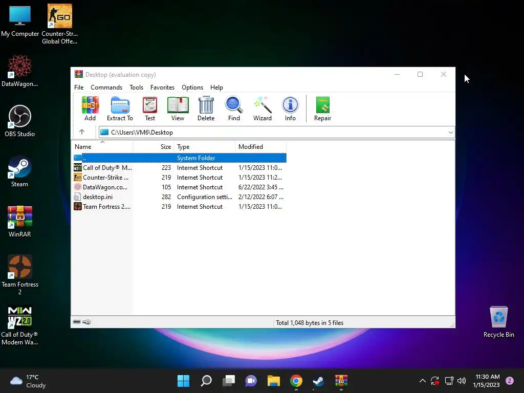Image resolution: width=524 pixels, height=393 pixels.
Task: Select the Recycle Bin desktop icon
Action: 498,322
